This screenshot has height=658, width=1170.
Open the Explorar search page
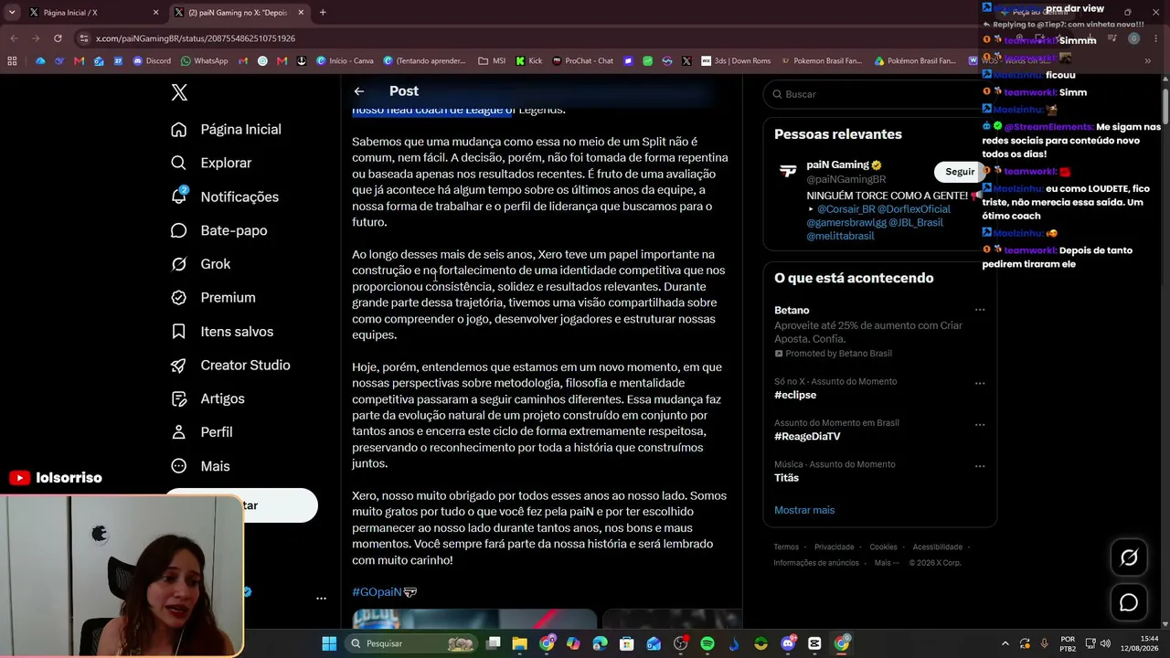(x=211, y=163)
